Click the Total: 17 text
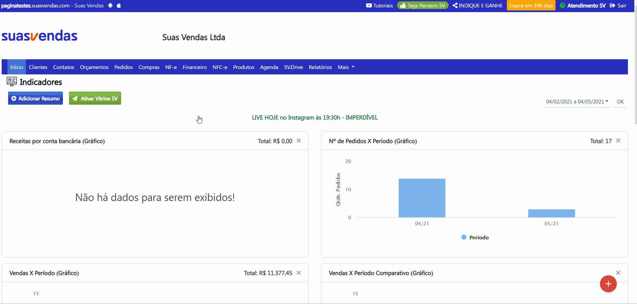 click(601, 141)
